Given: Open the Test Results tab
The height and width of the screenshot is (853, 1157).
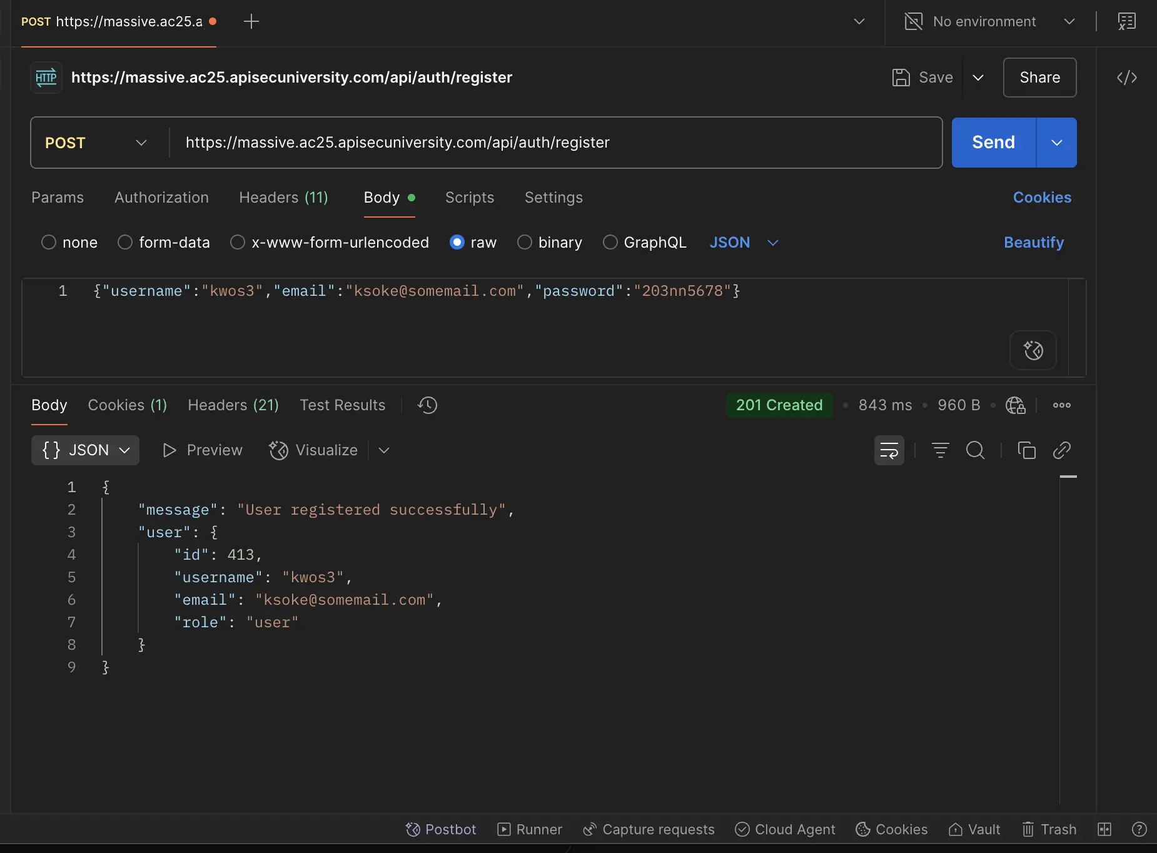Looking at the screenshot, I should [343, 405].
